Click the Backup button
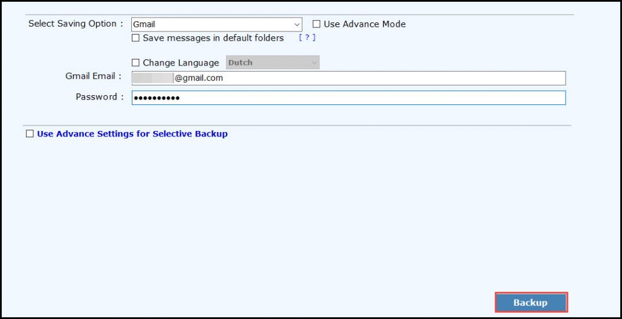Image resolution: width=622 pixels, height=319 pixels. (x=531, y=303)
